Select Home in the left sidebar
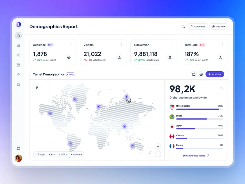This screenshot has width=245, height=184. pyautogui.click(x=18, y=35)
